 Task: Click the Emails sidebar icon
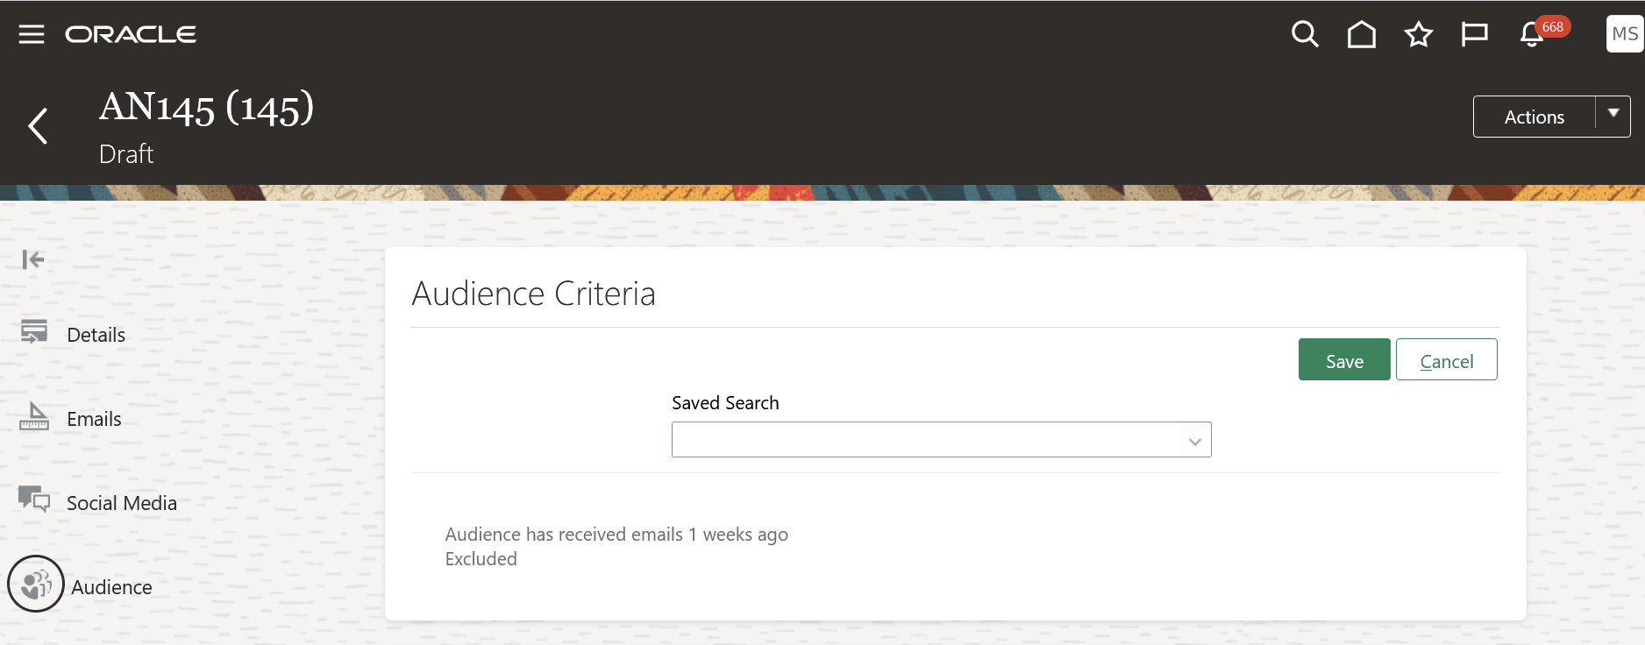point(34,416)
